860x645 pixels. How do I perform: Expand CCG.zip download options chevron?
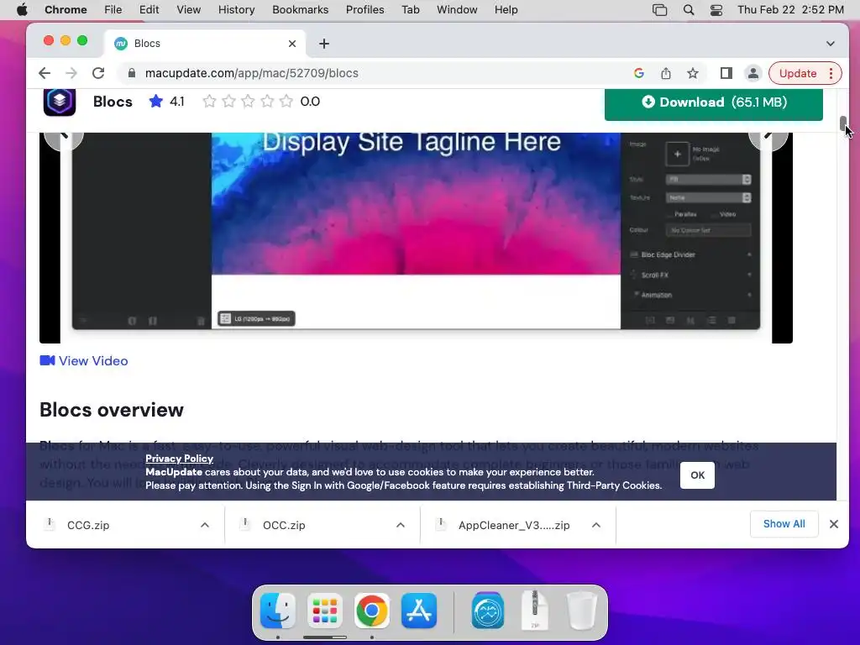click(x=205, y=525)
